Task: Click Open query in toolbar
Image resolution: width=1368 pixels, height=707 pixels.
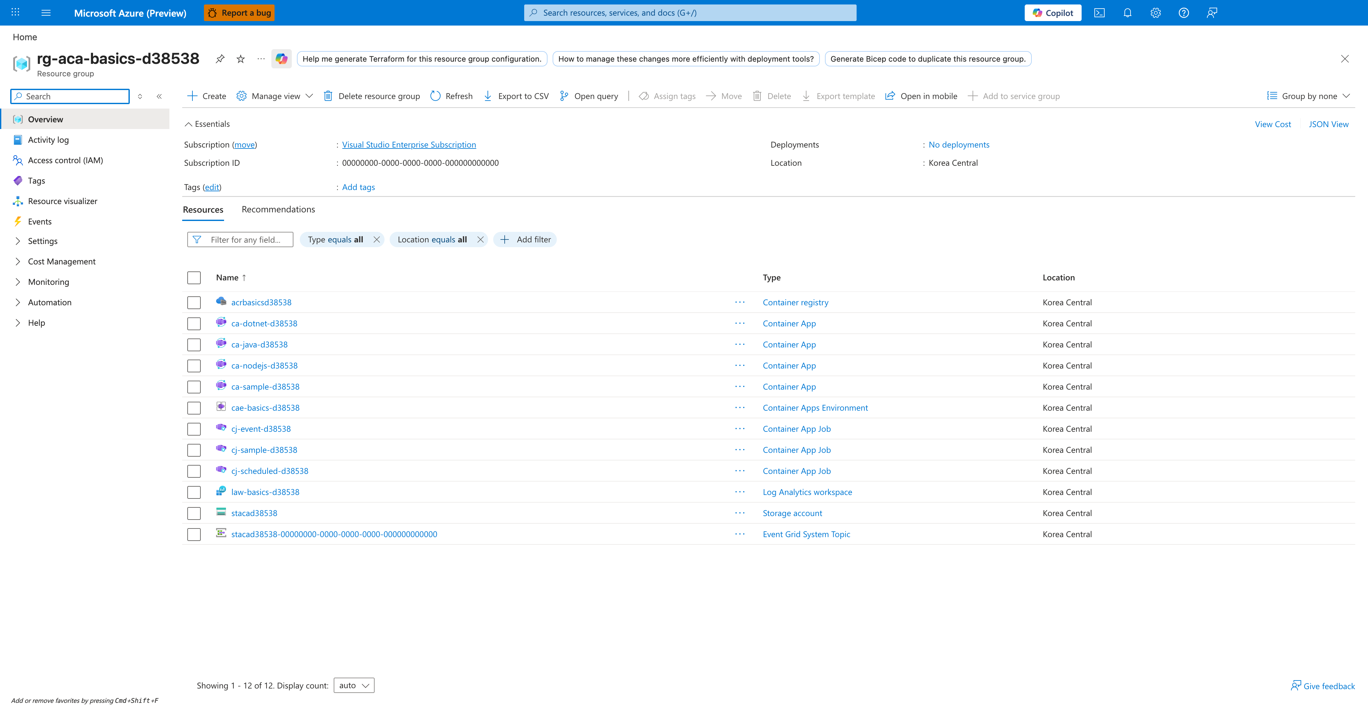Action: click(x=588, y=96)
